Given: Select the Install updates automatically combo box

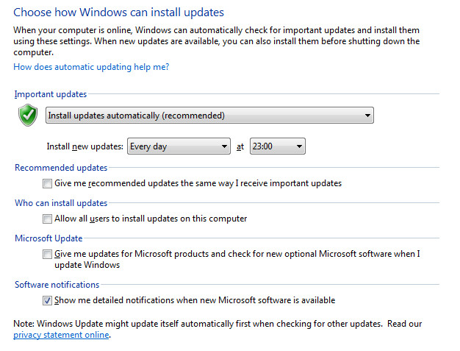Looking at the screenshot, I should pos(209,116).
